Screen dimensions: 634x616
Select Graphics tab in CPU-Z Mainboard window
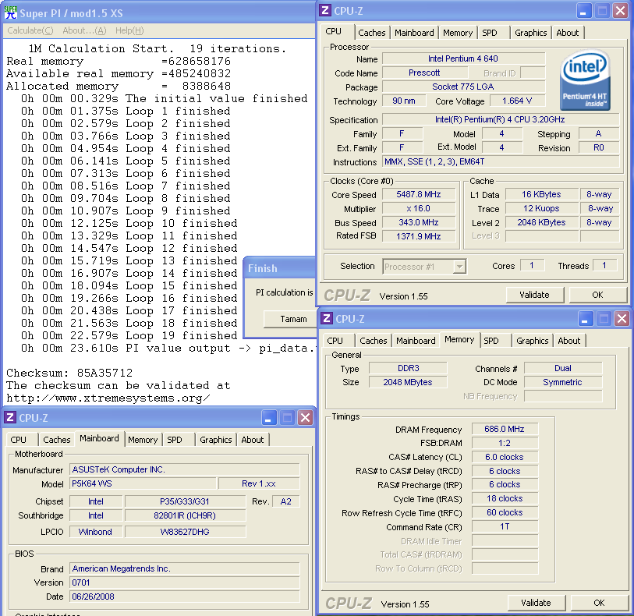(215, 440)
